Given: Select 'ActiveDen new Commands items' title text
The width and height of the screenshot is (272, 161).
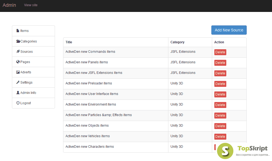Looking at the screenshot, I should tap(90, 52).
